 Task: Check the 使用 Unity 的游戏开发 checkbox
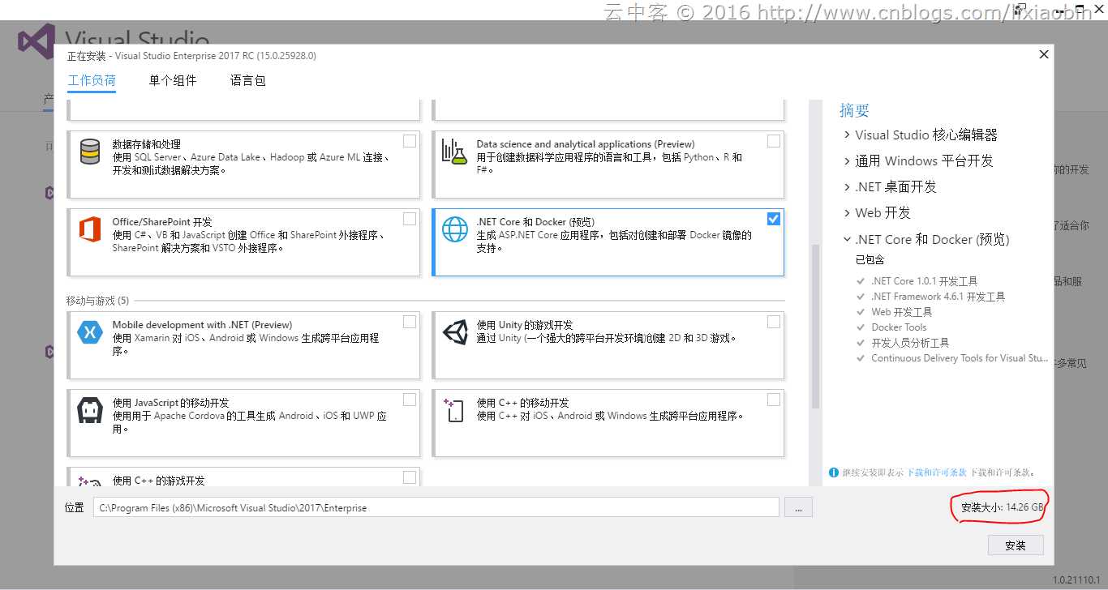[x=774, y=322]
